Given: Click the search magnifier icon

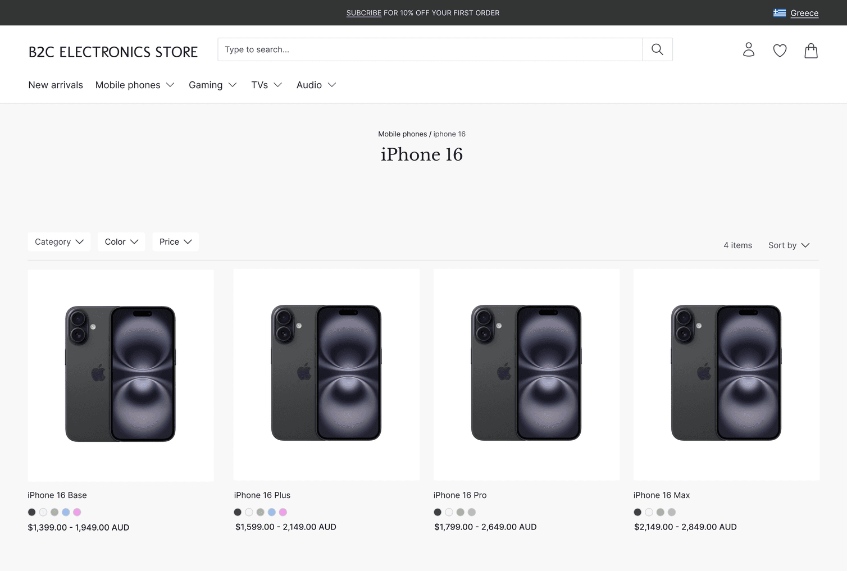Looking at the screenshot, I should click(657, 49).
